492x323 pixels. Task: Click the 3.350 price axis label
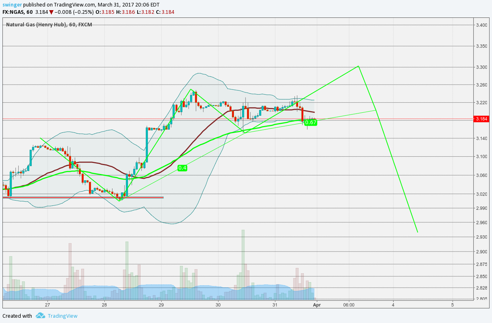481,46
